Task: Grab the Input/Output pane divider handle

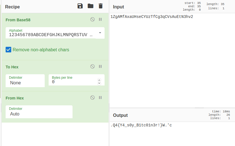Action: pyautogui.click(x=199, y=108)
